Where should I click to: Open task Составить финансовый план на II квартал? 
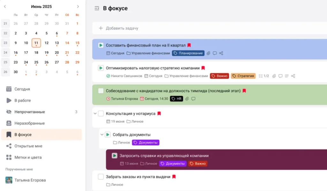pos(146,45)
